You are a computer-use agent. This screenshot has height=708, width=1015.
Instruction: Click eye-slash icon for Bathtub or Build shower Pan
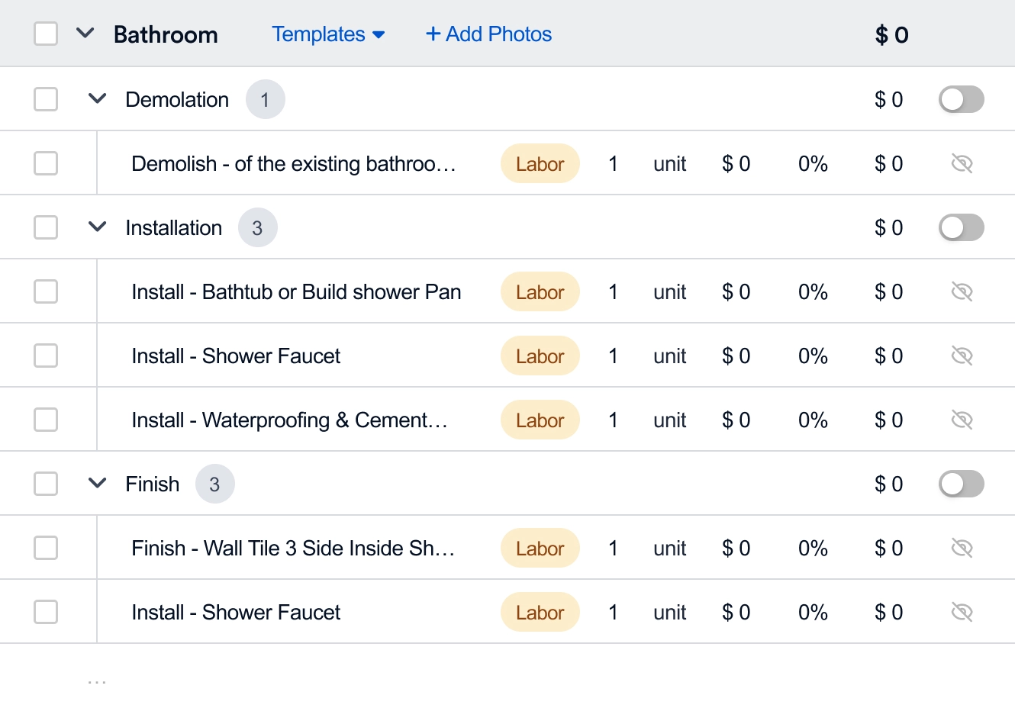tap(962, 291)
